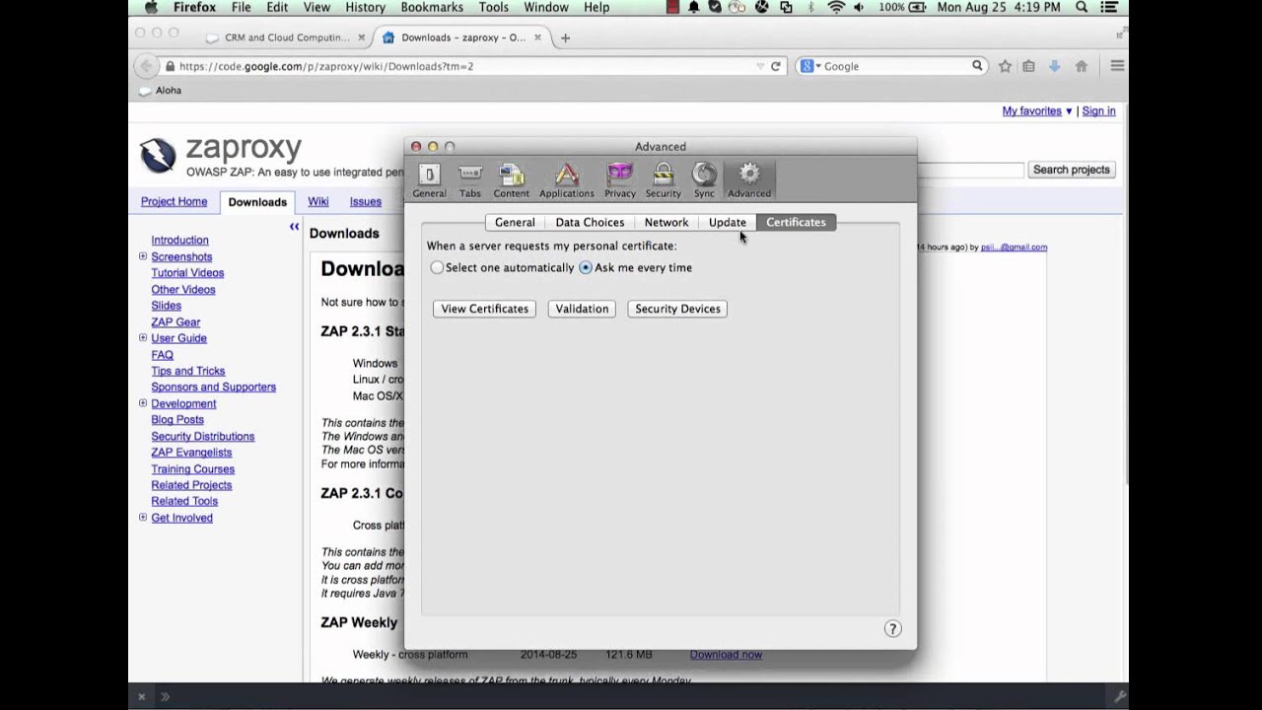This screenshot has height=710, width=1262.
Task: Reload the page with the refresh icon
Action: [x=776, y=66]
